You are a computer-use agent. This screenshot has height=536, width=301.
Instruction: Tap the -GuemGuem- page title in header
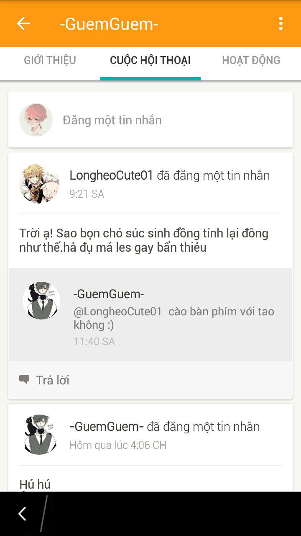(x=109, y=24)
